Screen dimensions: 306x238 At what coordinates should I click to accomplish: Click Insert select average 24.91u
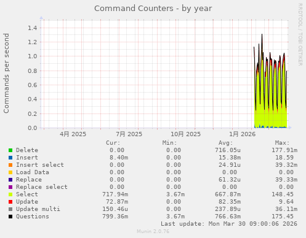point(230,165)
